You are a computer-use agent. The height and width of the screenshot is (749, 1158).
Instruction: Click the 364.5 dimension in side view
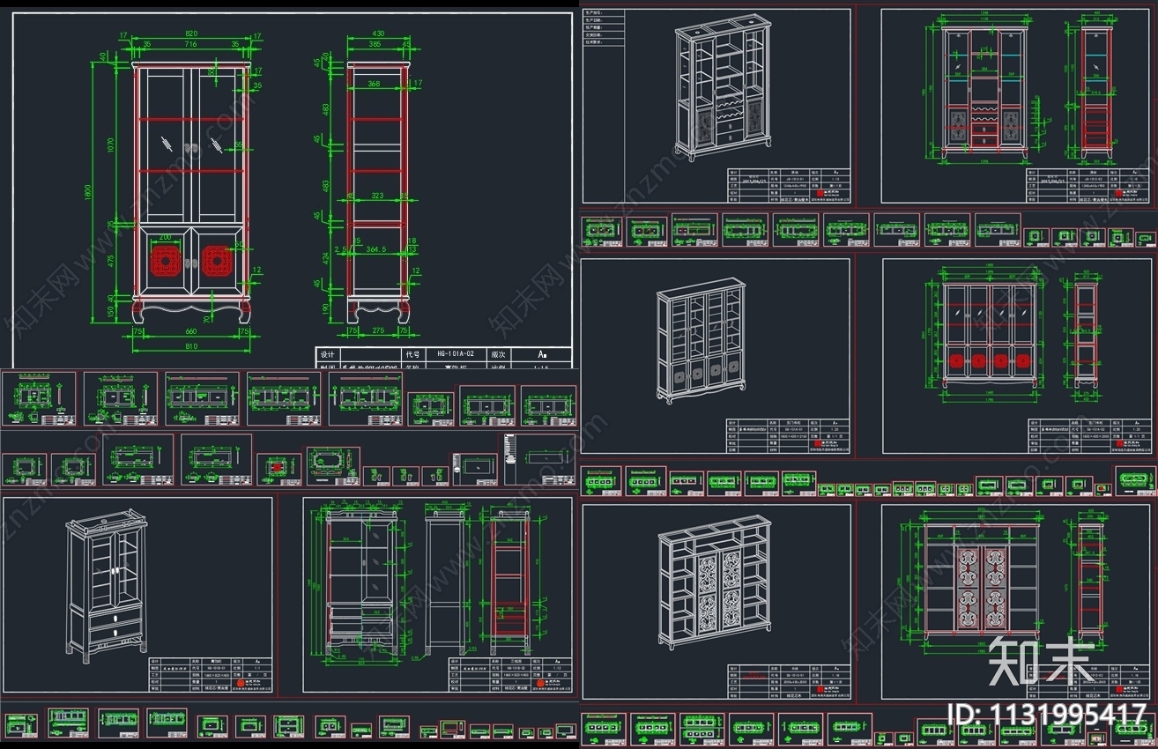coord(376,250)
